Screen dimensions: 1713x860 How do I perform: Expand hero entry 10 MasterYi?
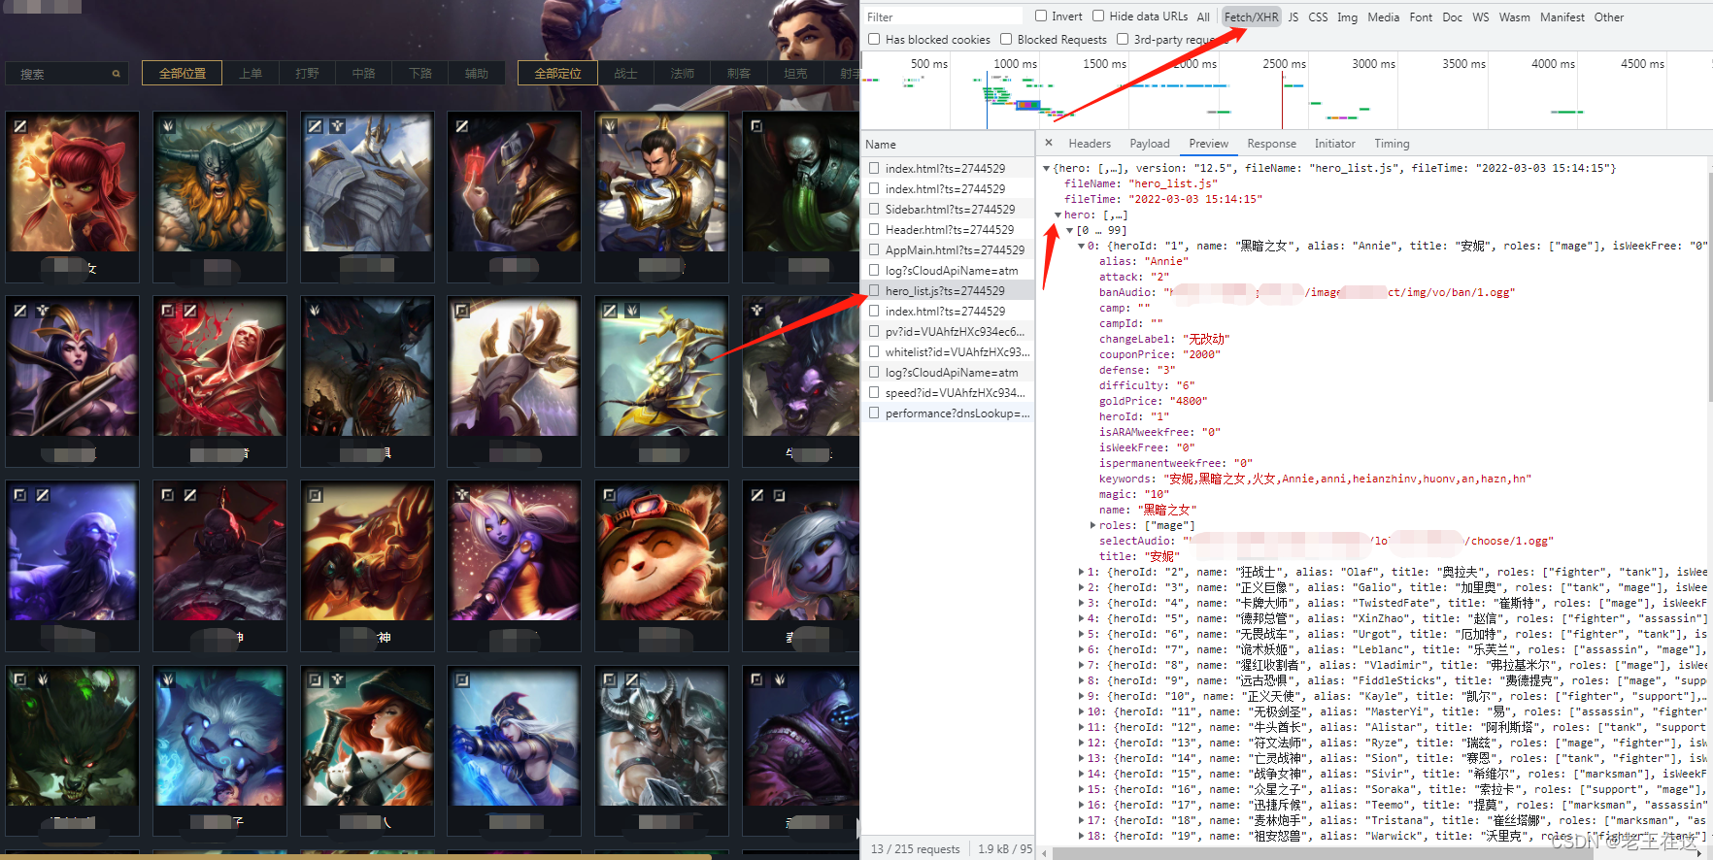click(1082, 711)
